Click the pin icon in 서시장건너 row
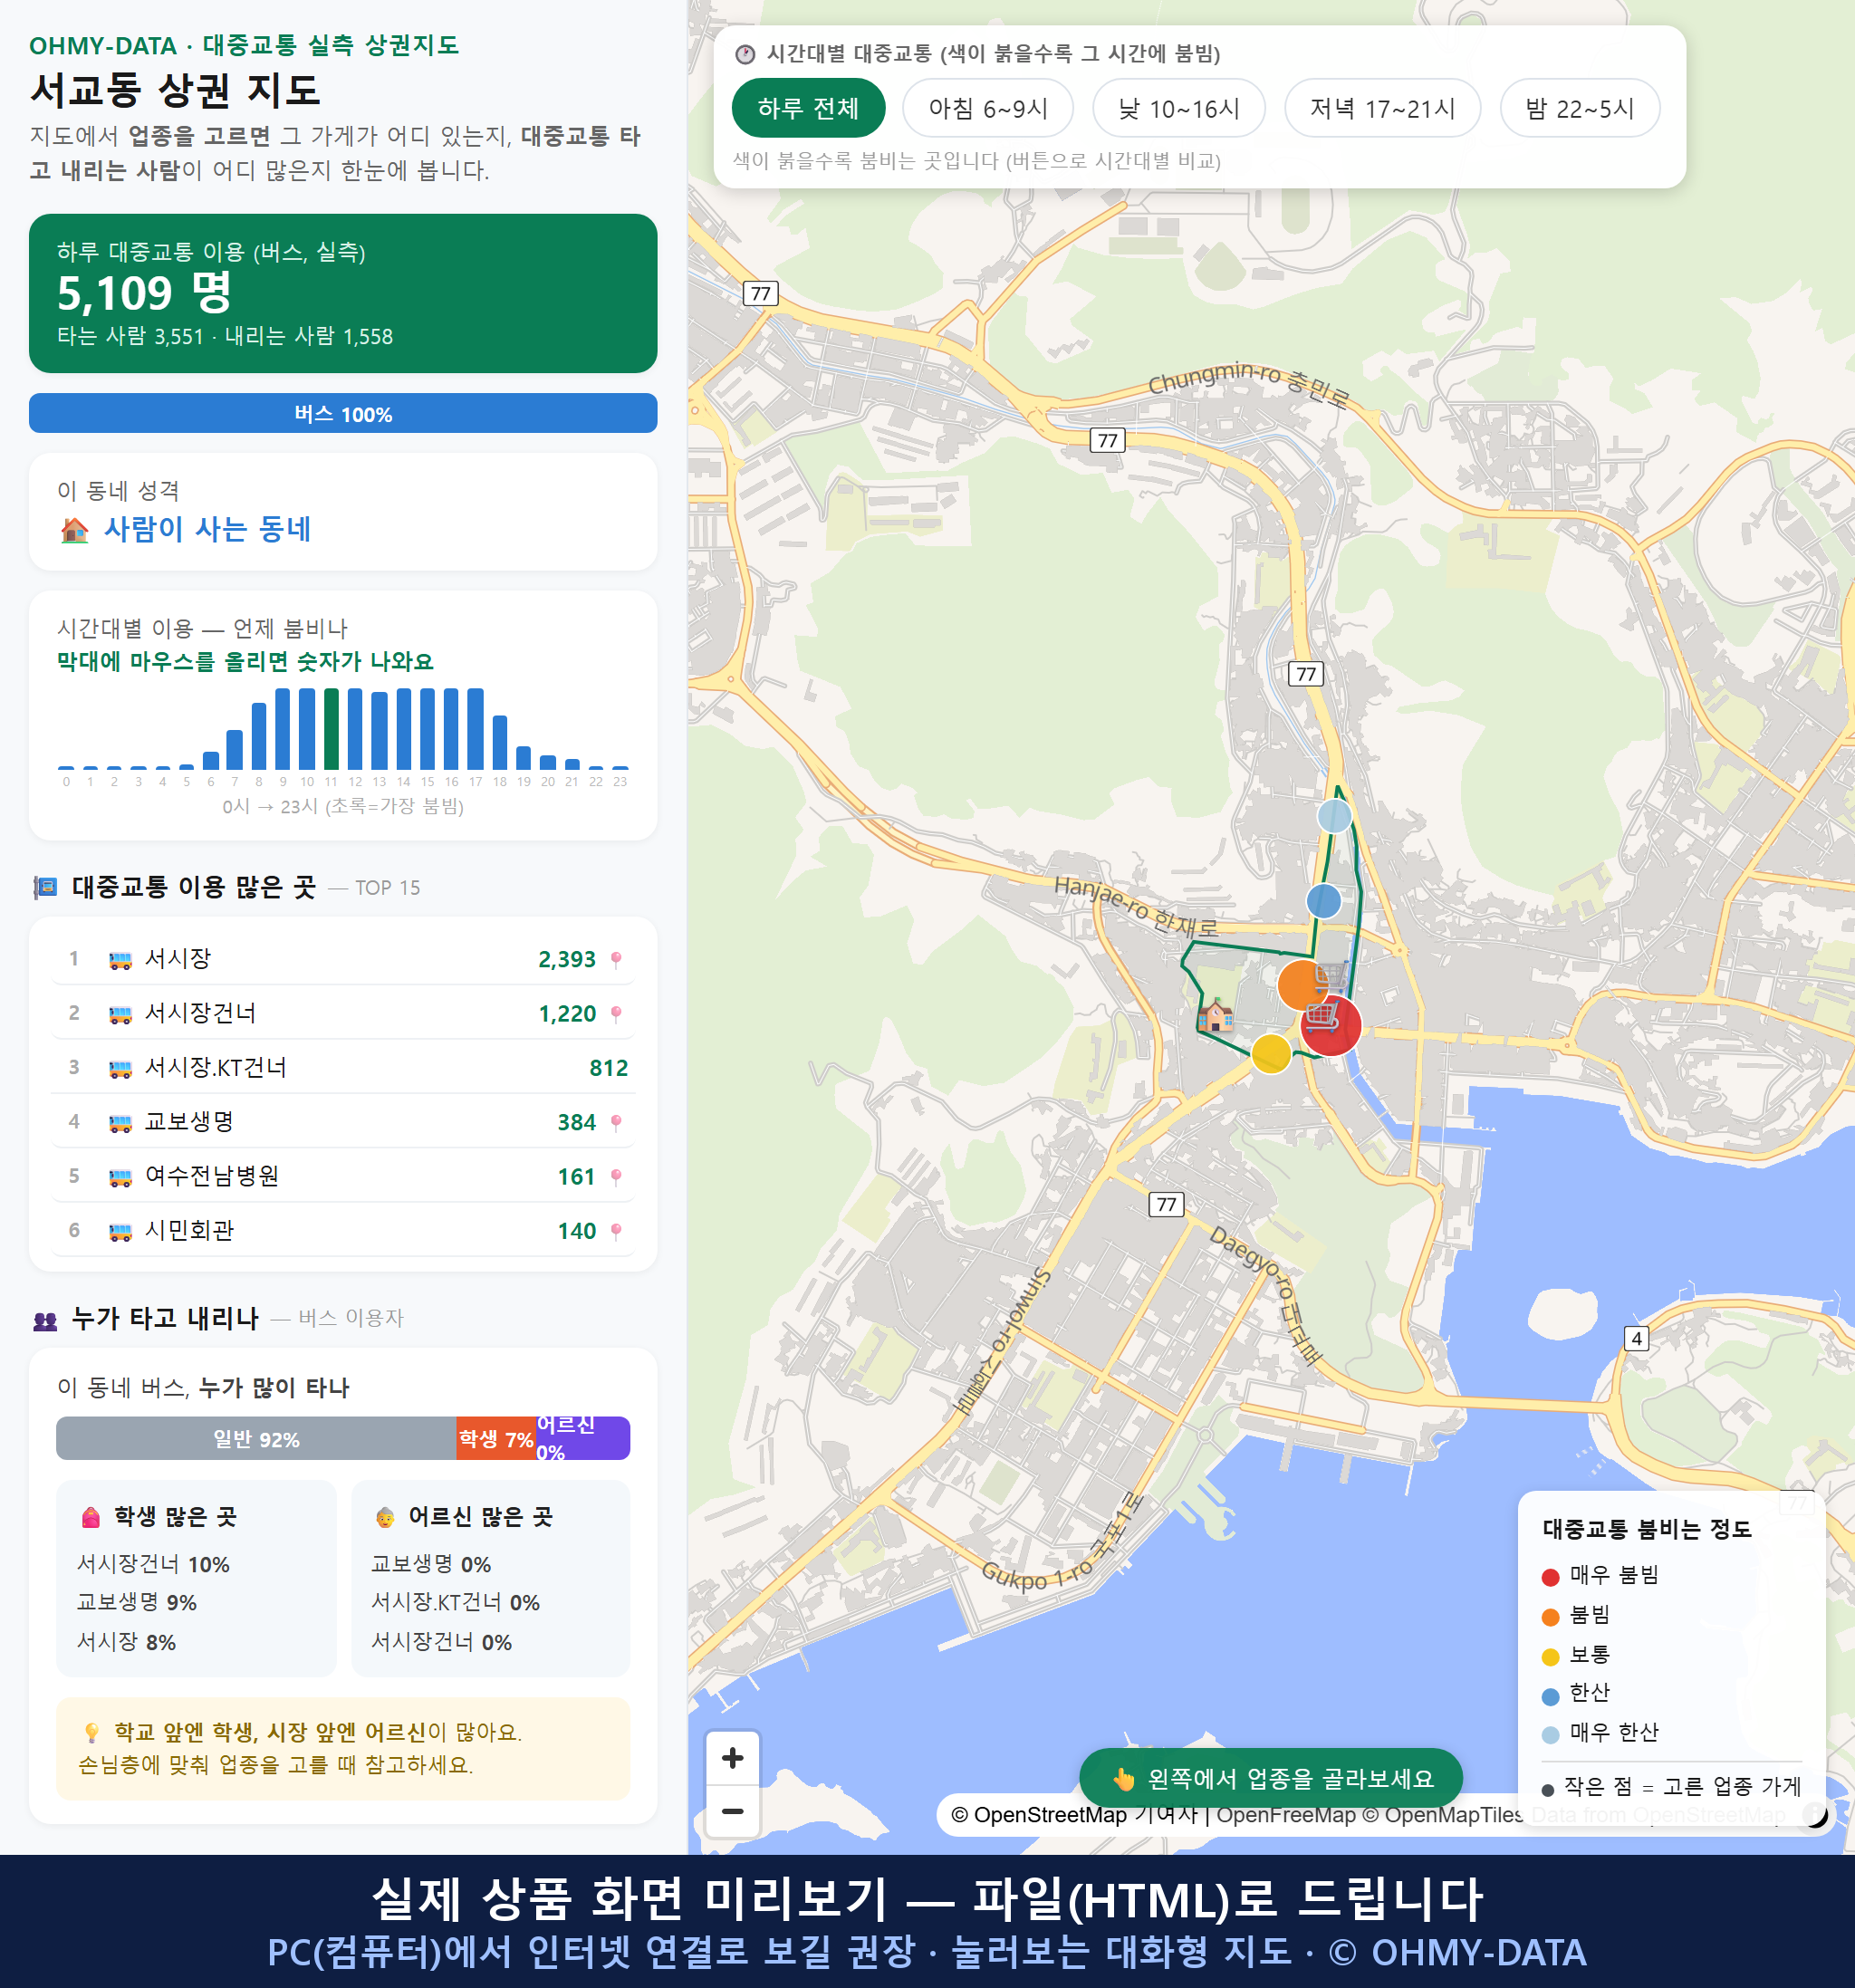 click(x=616, y=1014)
